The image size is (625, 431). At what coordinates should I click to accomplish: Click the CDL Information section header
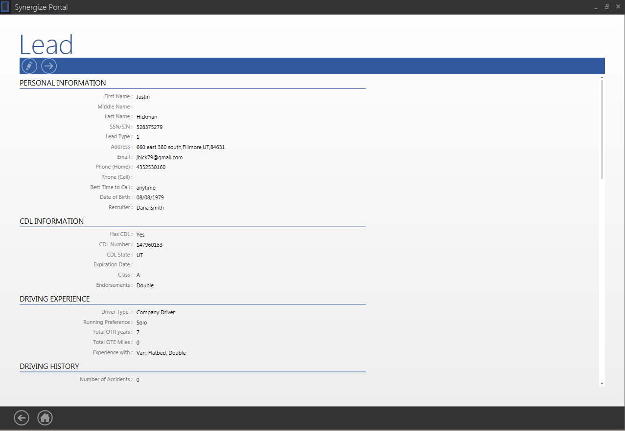(51, 221)
